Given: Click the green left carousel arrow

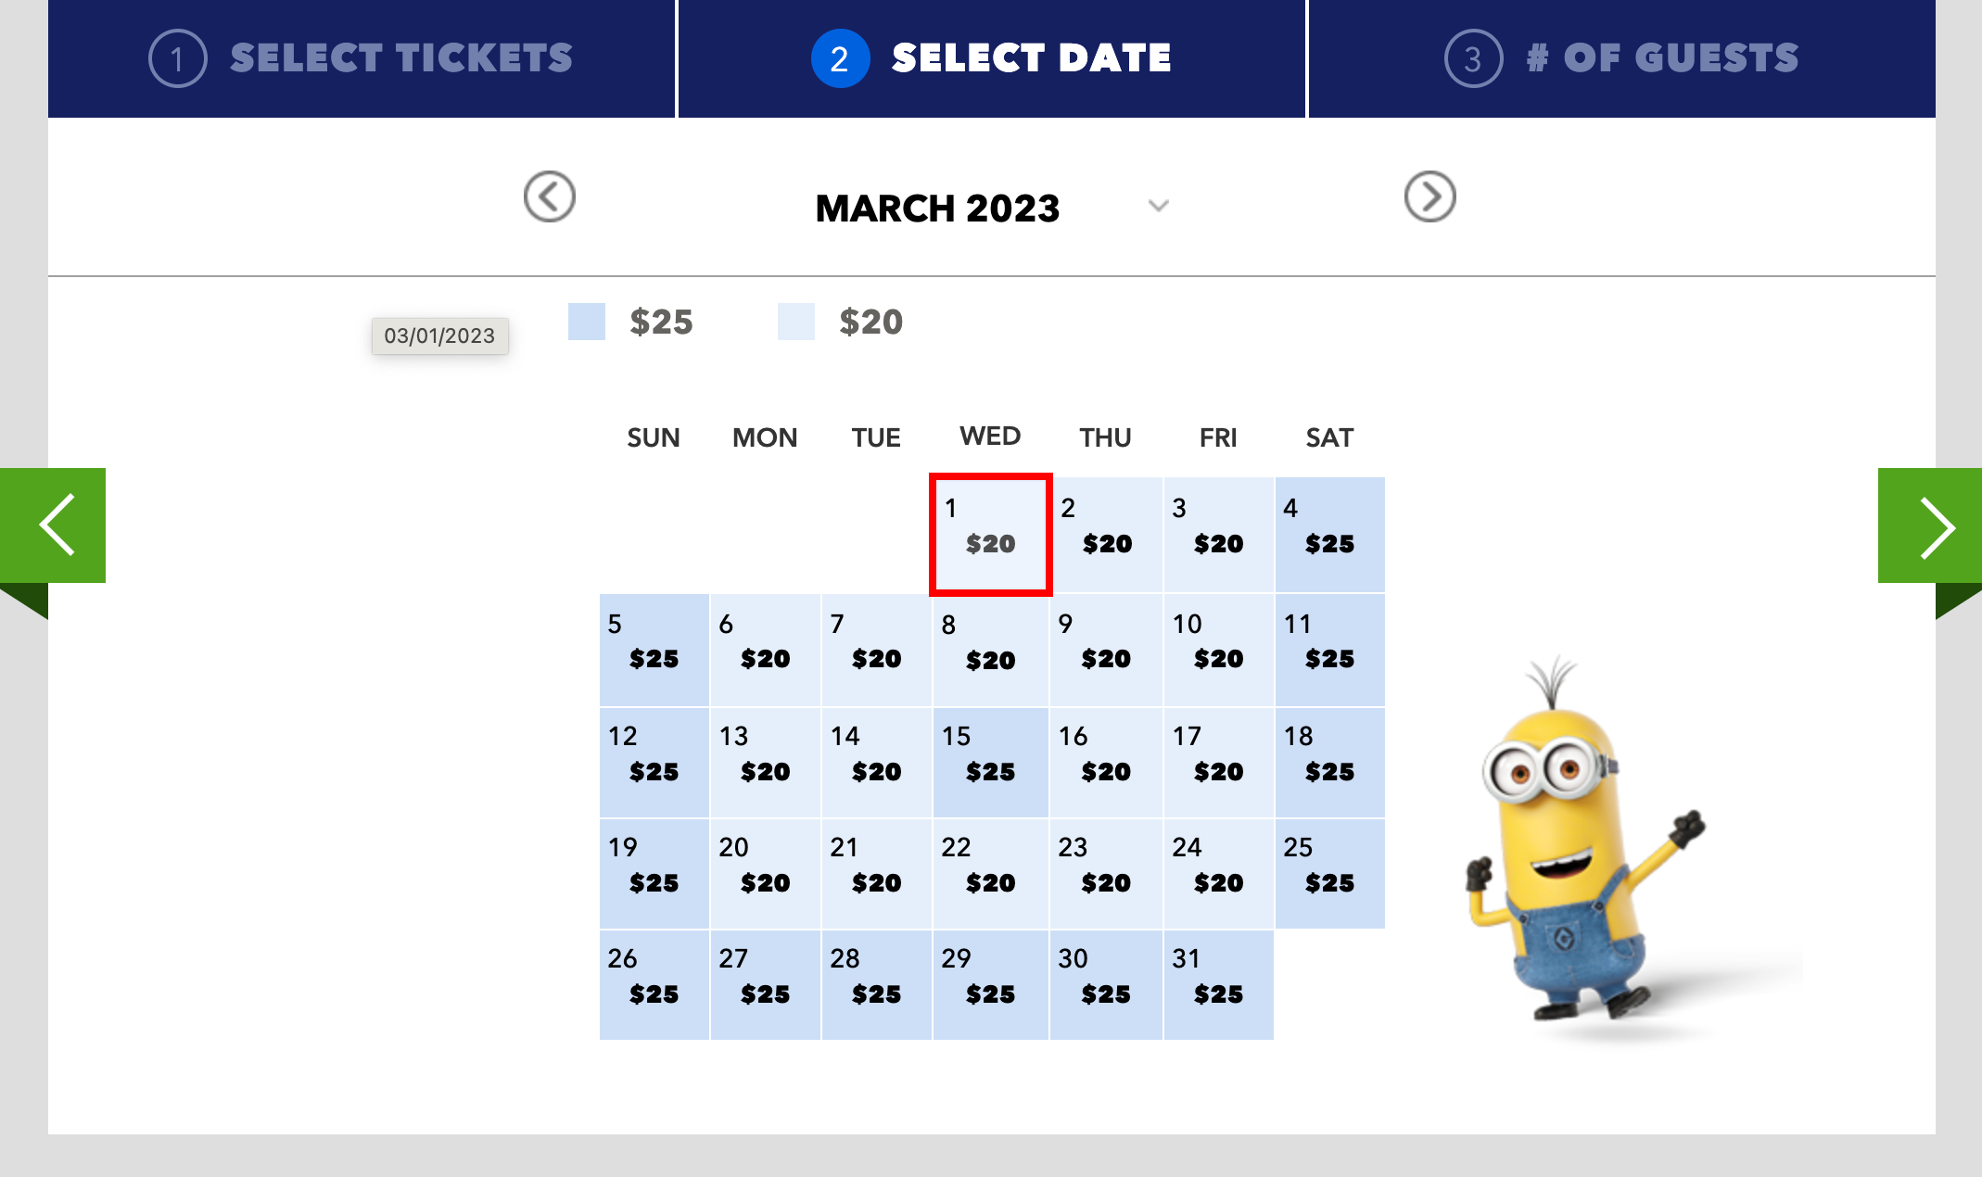Looking at the screenshot, I should point(54,525).
